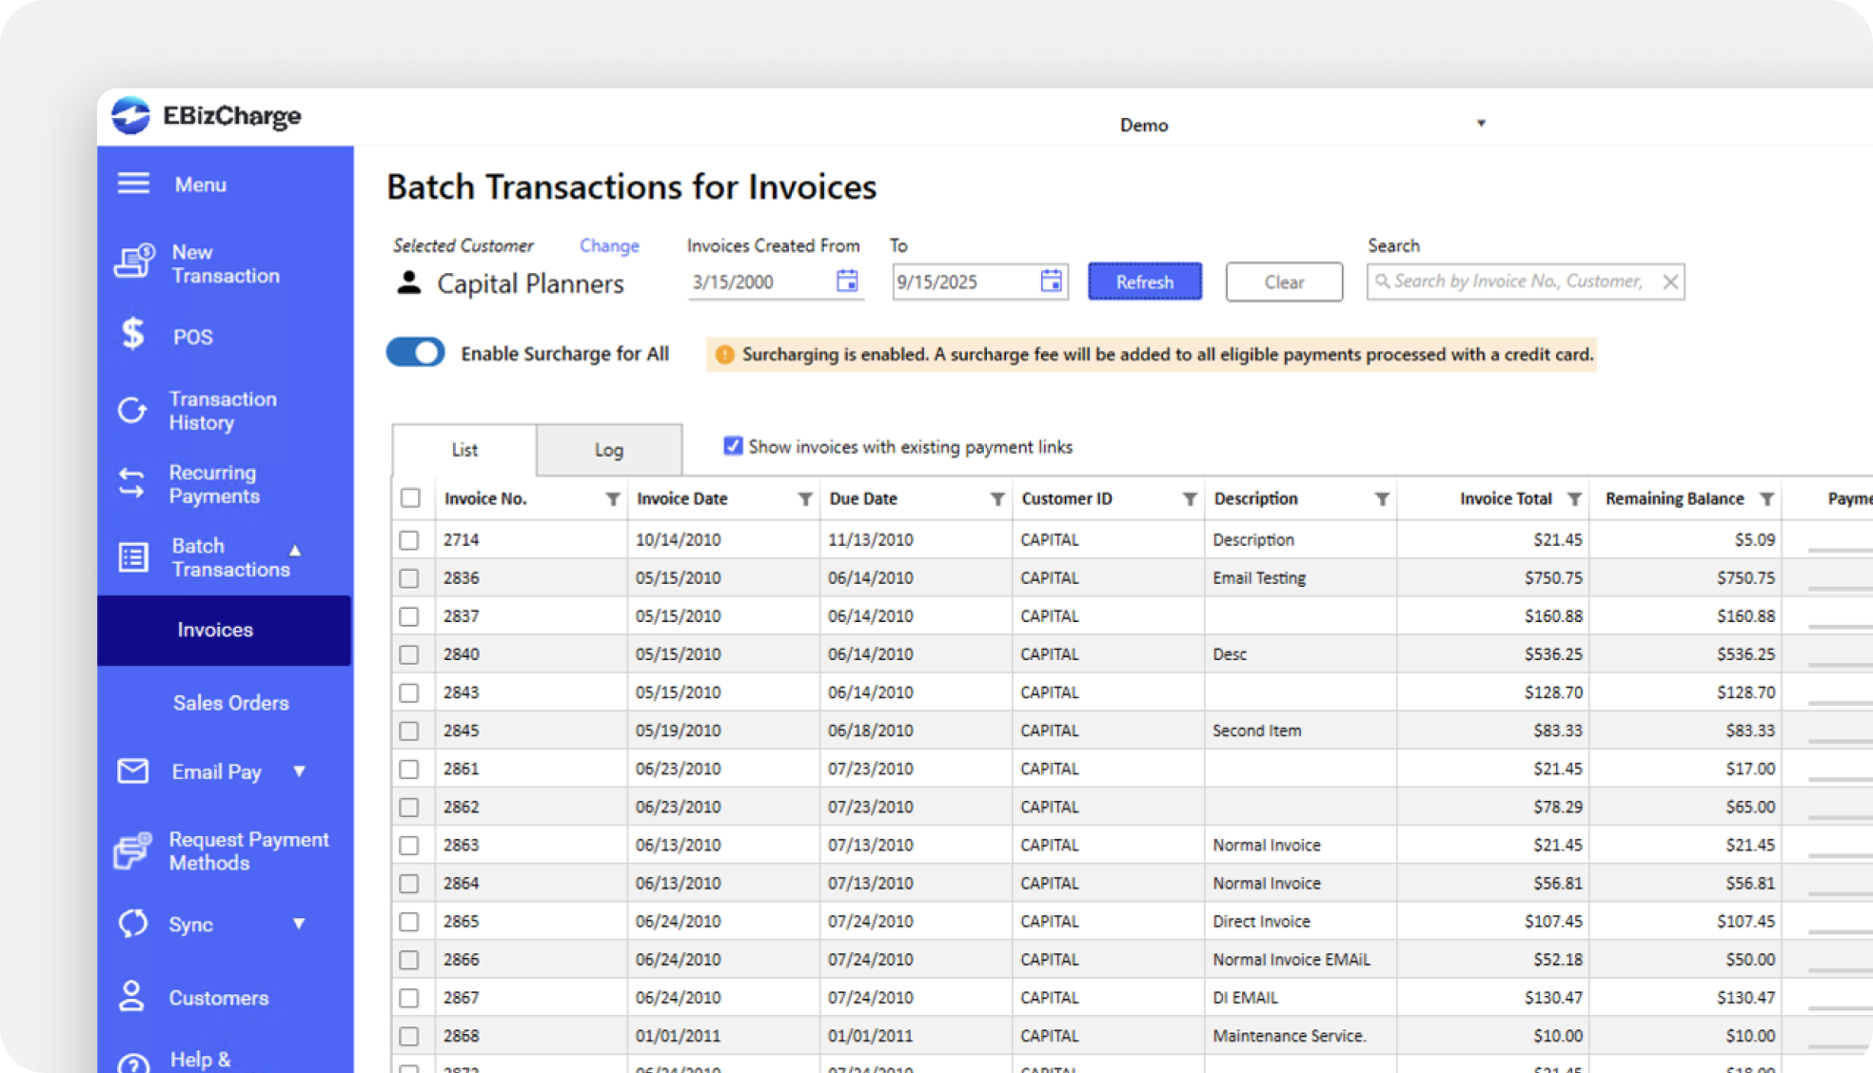Open the From date calendar picker icon
Image resolution: width=1873 pixels, height=1073 pixels.
pyautogui.click(x=847, y=281)
